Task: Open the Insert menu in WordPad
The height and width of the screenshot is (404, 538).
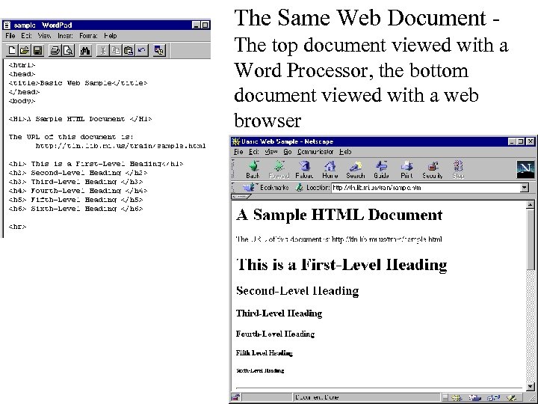Action: click(x=65, y=36)
